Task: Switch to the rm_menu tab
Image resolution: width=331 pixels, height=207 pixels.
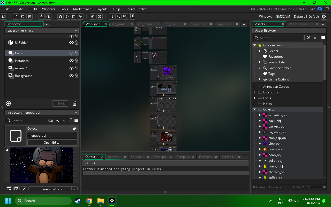Action: 145,24
